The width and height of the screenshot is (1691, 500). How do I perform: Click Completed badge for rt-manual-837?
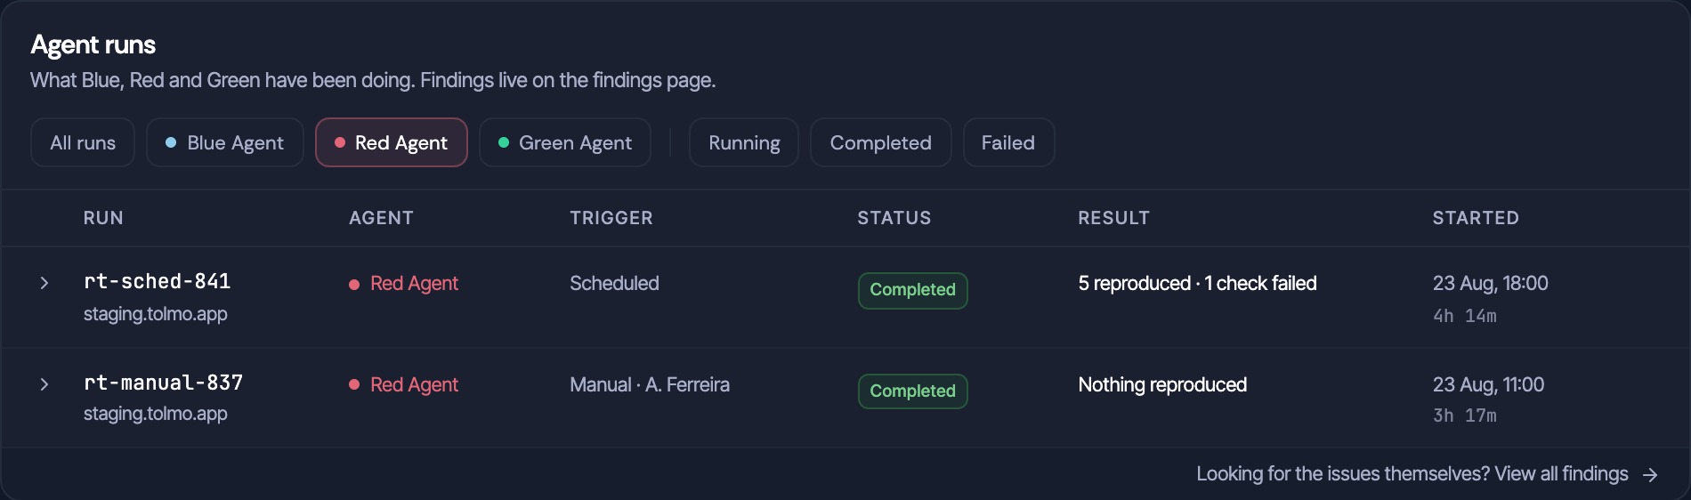coord(913,391)
